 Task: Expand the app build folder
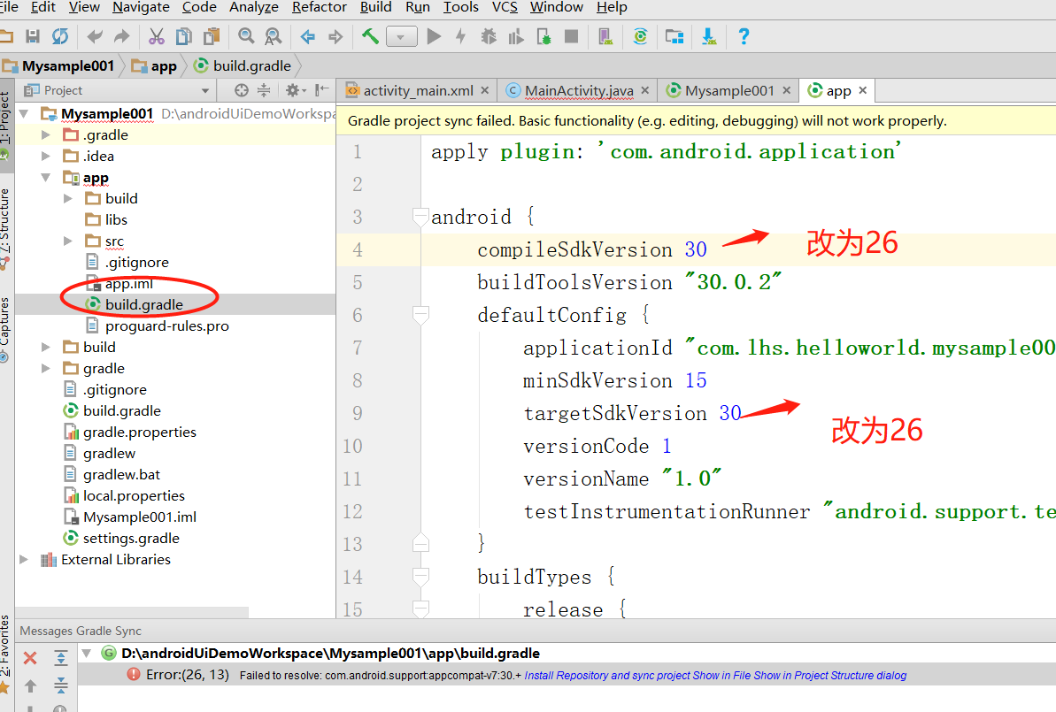tap(67, 198)
